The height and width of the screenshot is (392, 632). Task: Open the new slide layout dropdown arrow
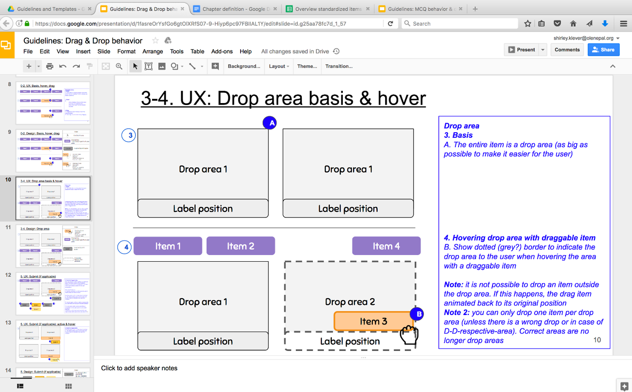38,66
